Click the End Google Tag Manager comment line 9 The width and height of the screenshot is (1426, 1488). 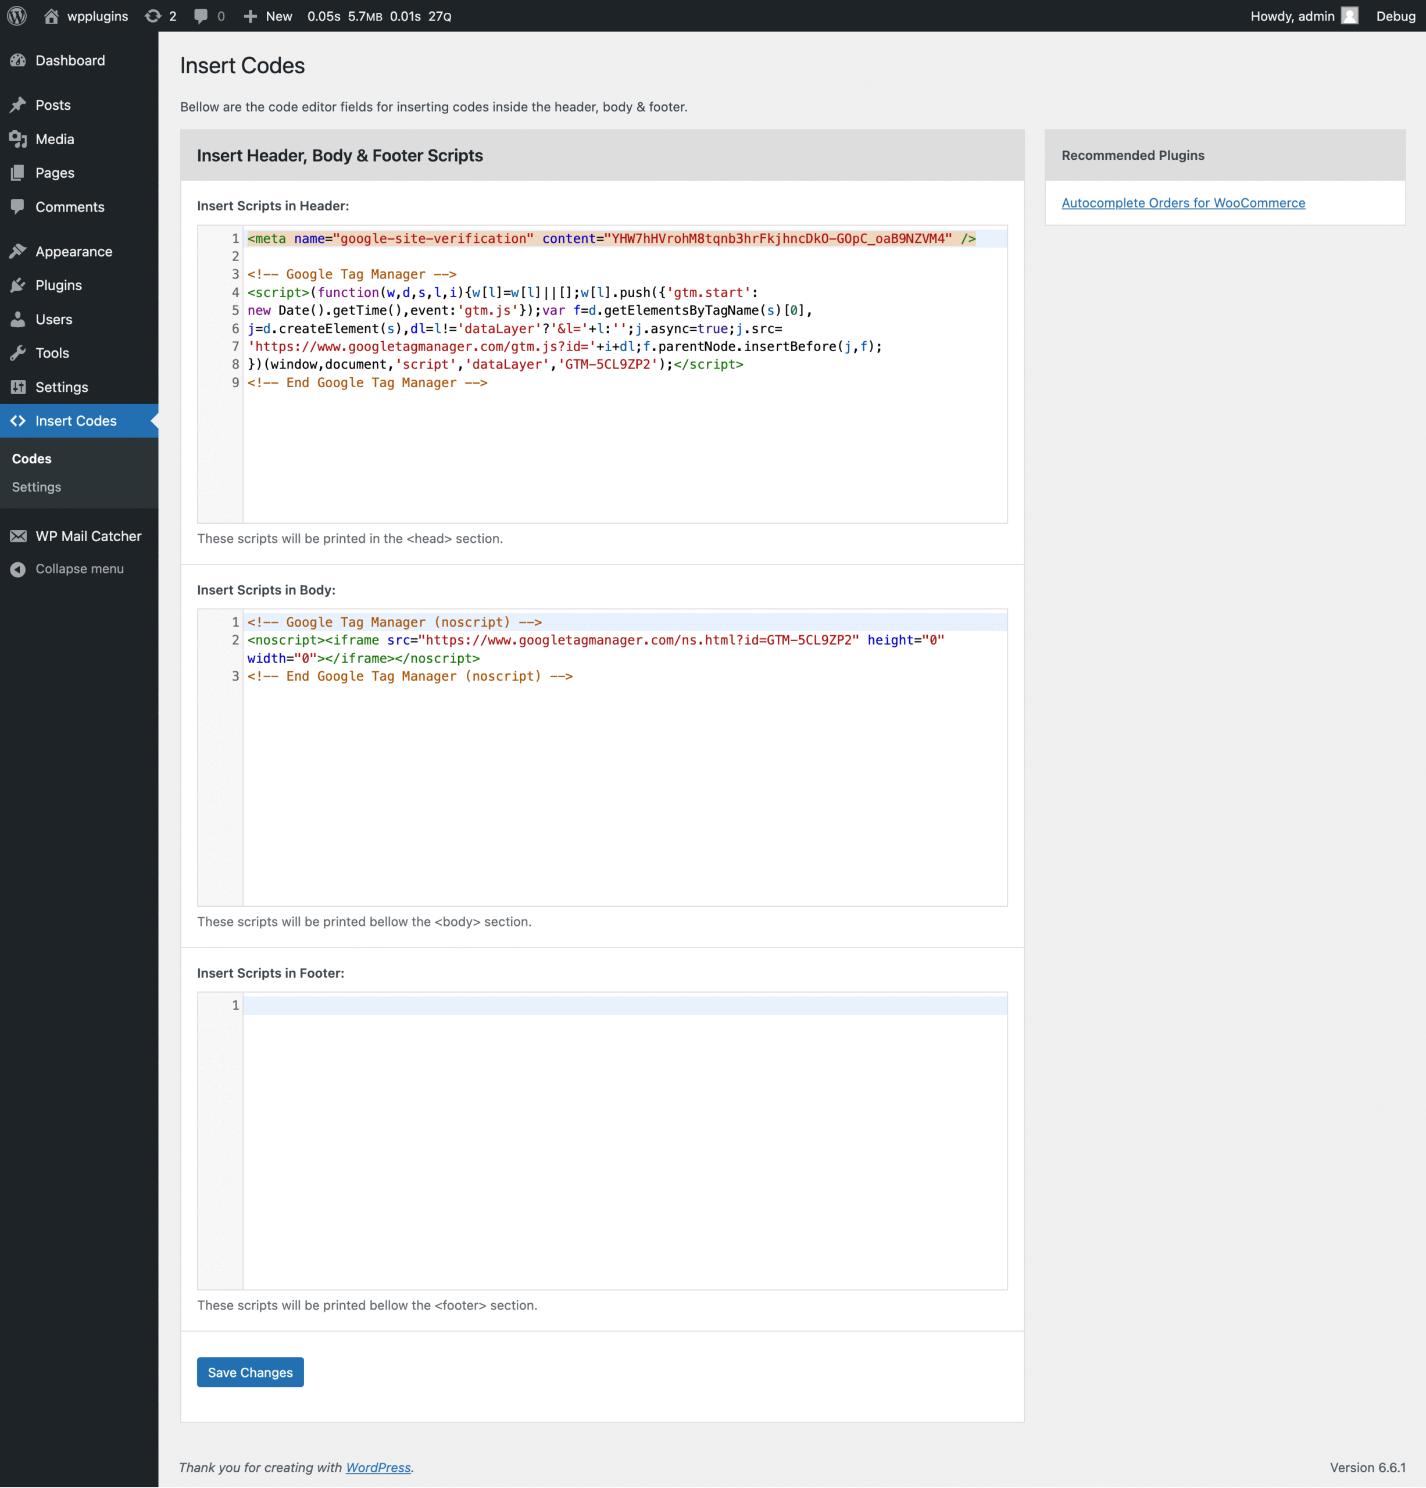[367, 382]
